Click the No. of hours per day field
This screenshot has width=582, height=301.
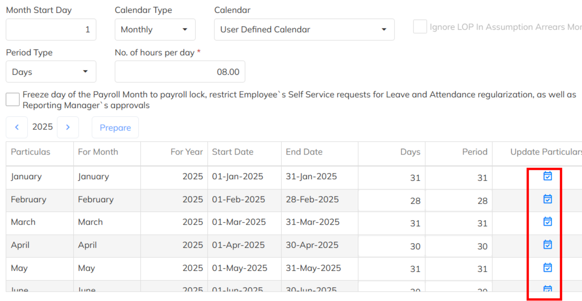pos(180,72)
